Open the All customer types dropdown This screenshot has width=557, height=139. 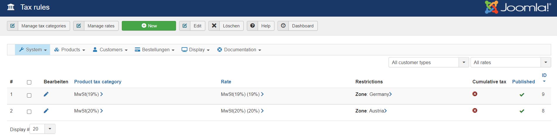428,62
